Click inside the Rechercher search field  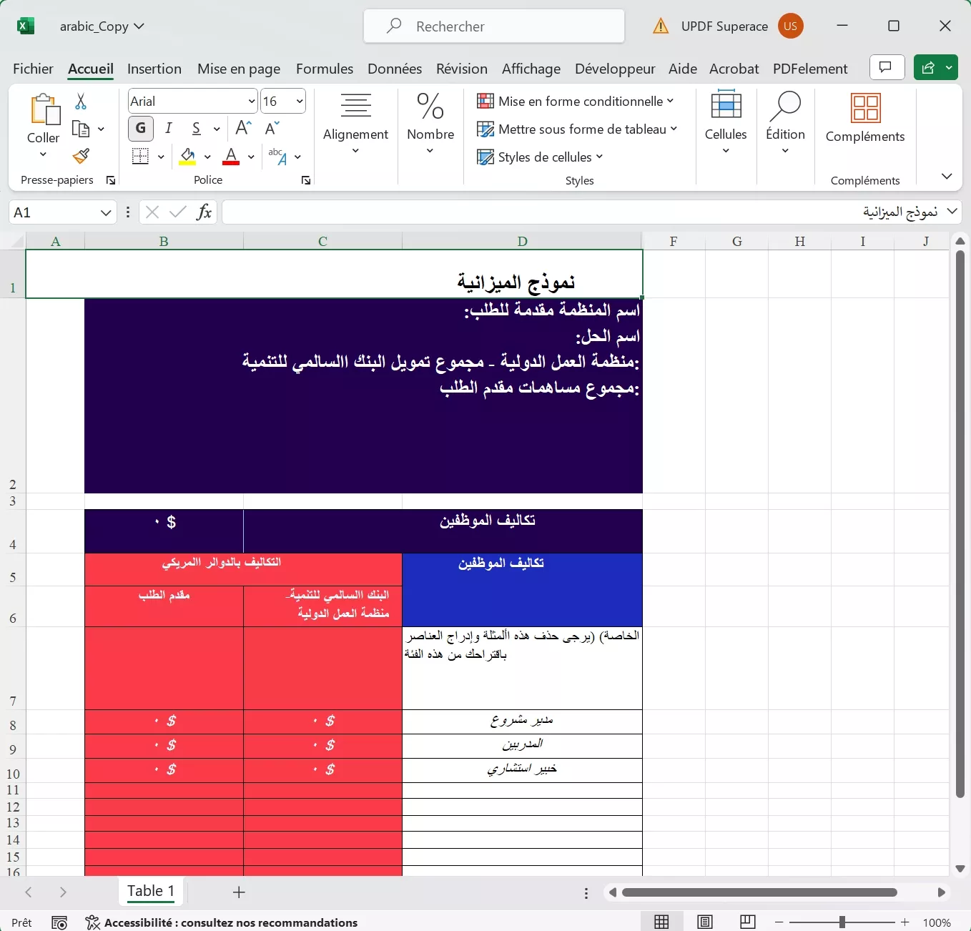[x=493, y=26]
